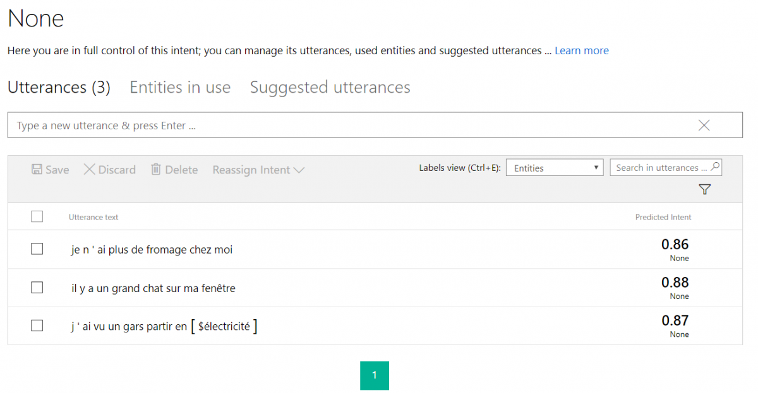Click utterance 'il y a un grand chat sur ma fenêtre'
The width and height of the screenshot is (758, 393).
point(153,288)
